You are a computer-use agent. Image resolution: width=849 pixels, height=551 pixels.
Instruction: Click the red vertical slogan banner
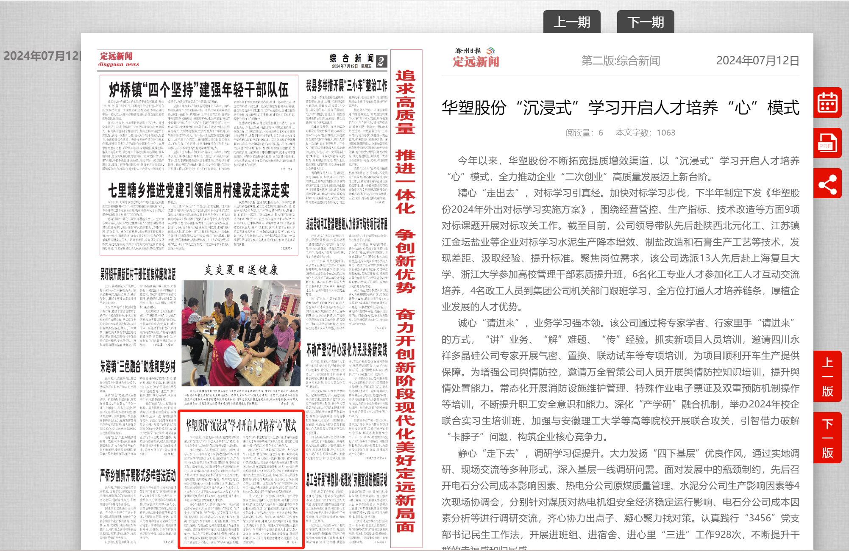(406, 296)
